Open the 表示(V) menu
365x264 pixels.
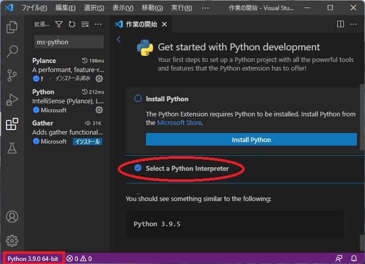point(123,8)
